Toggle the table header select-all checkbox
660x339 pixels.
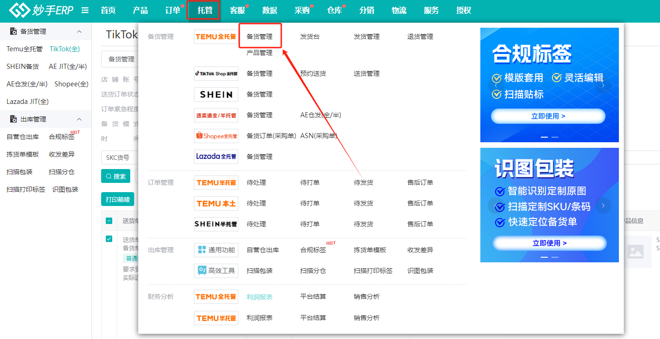tap(109, 221)
